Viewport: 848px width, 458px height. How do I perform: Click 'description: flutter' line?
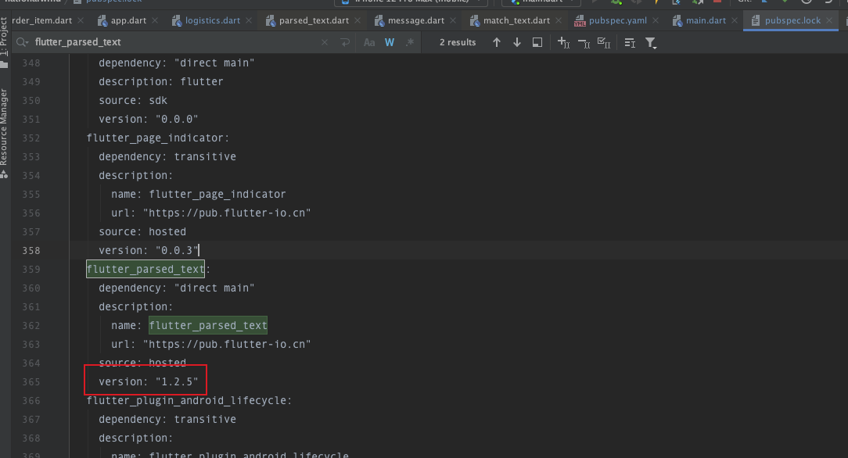161,81
